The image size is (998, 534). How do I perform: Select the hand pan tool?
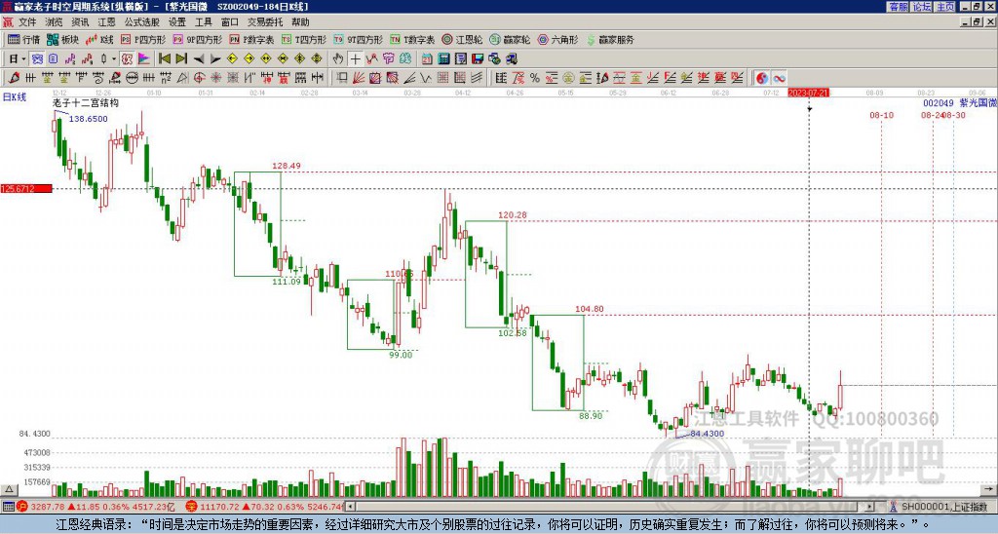[x=338, y=59]
